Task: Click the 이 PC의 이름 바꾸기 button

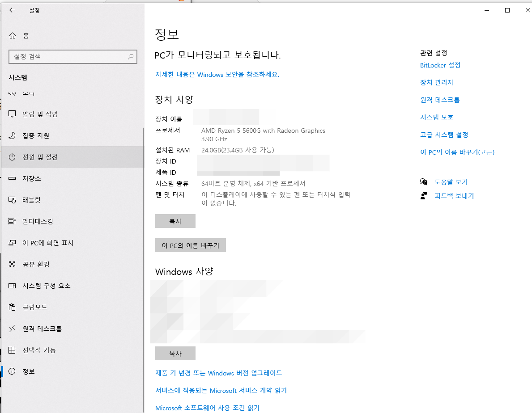Action: 190,245
